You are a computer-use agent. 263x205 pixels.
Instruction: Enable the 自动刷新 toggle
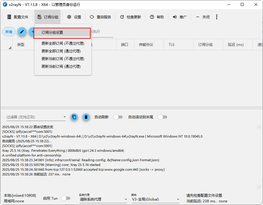pyautogui.click(x=118, y=117)
